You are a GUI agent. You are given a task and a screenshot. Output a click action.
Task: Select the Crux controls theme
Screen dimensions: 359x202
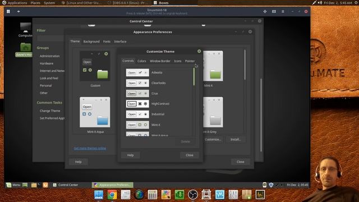point(159,94)
